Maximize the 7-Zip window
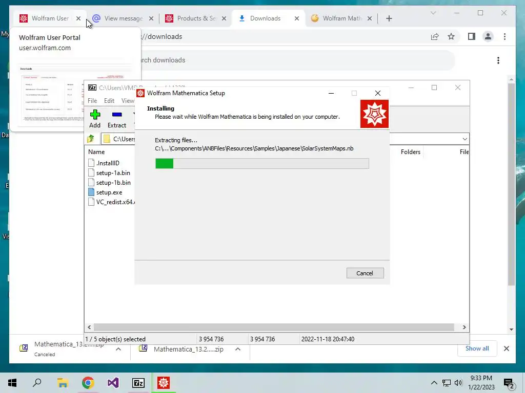525x393 pixels. (x=434, y=88)
